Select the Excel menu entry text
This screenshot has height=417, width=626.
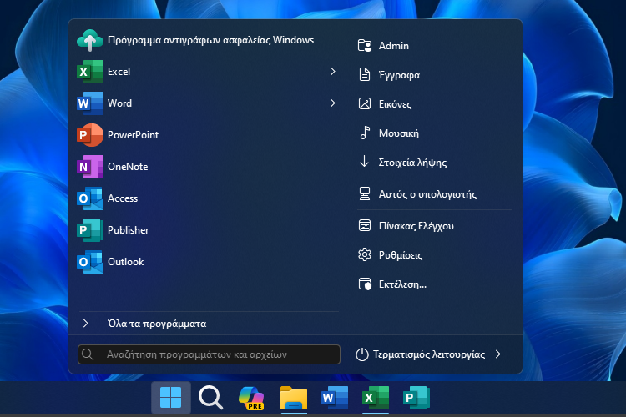click(x=119, y=72)
